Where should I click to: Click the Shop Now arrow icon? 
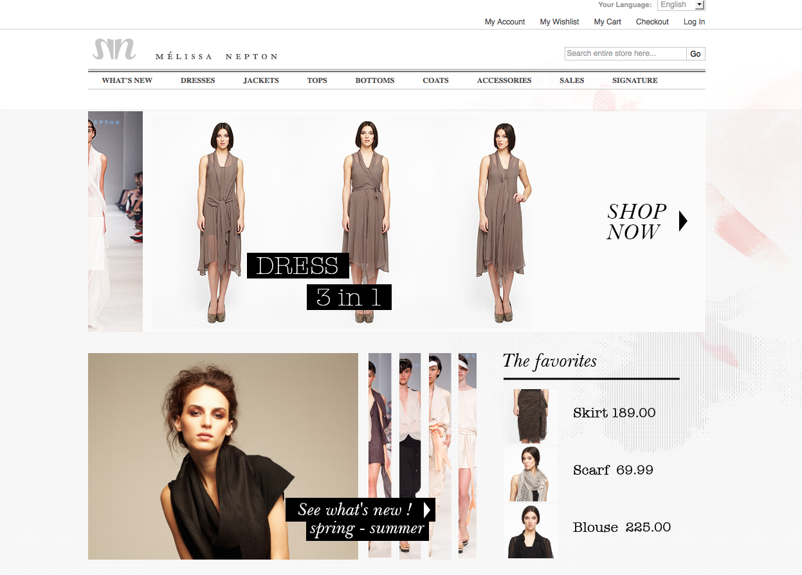tap(683, 221)
